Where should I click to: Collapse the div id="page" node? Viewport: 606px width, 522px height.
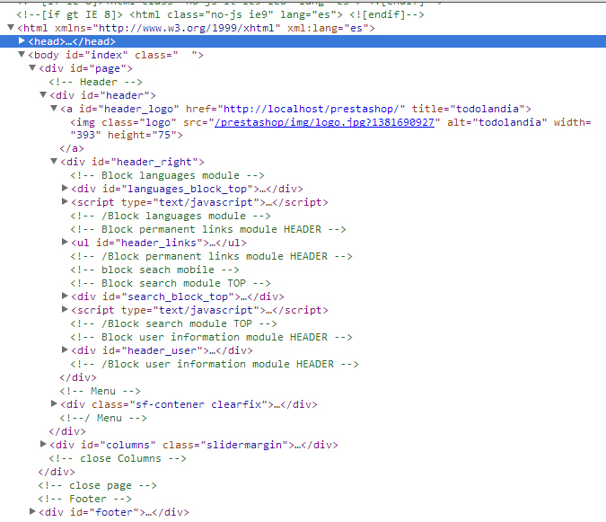[x=32, y=68]
